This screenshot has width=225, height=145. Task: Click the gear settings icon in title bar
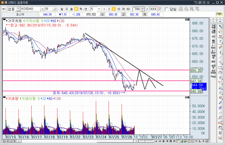point(208,3)
